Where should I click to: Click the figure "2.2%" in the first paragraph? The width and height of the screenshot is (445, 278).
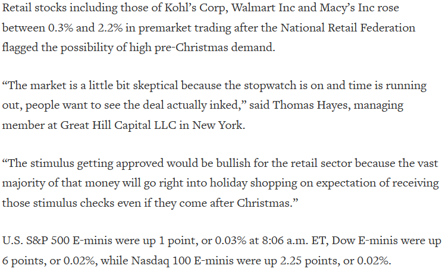pyautogui.click(x=111, y=28)
